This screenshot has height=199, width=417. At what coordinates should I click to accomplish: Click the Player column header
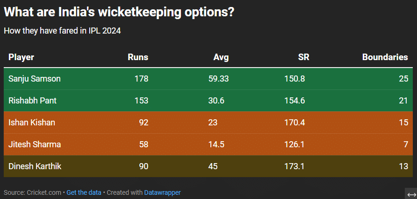pyautogui.click(x=22, y=57)
